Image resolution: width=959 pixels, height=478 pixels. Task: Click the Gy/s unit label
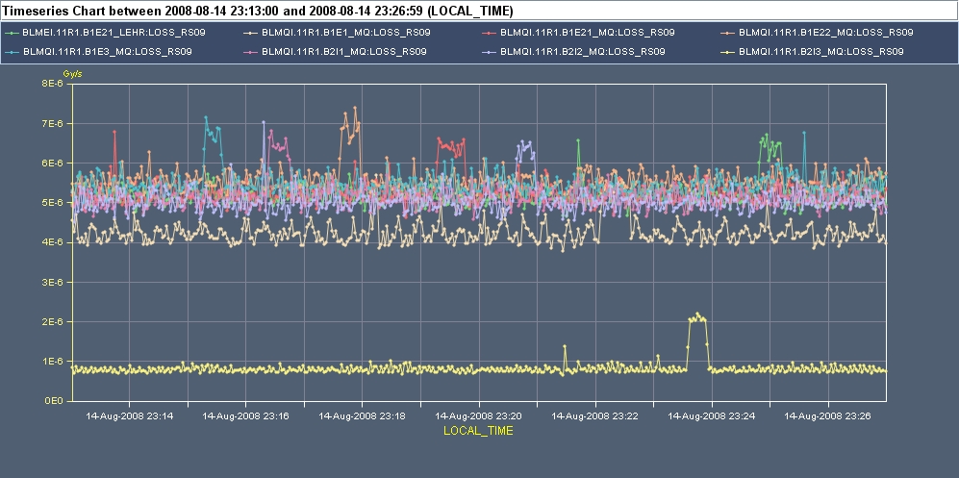pyautogui.click(x=72, y=74)
